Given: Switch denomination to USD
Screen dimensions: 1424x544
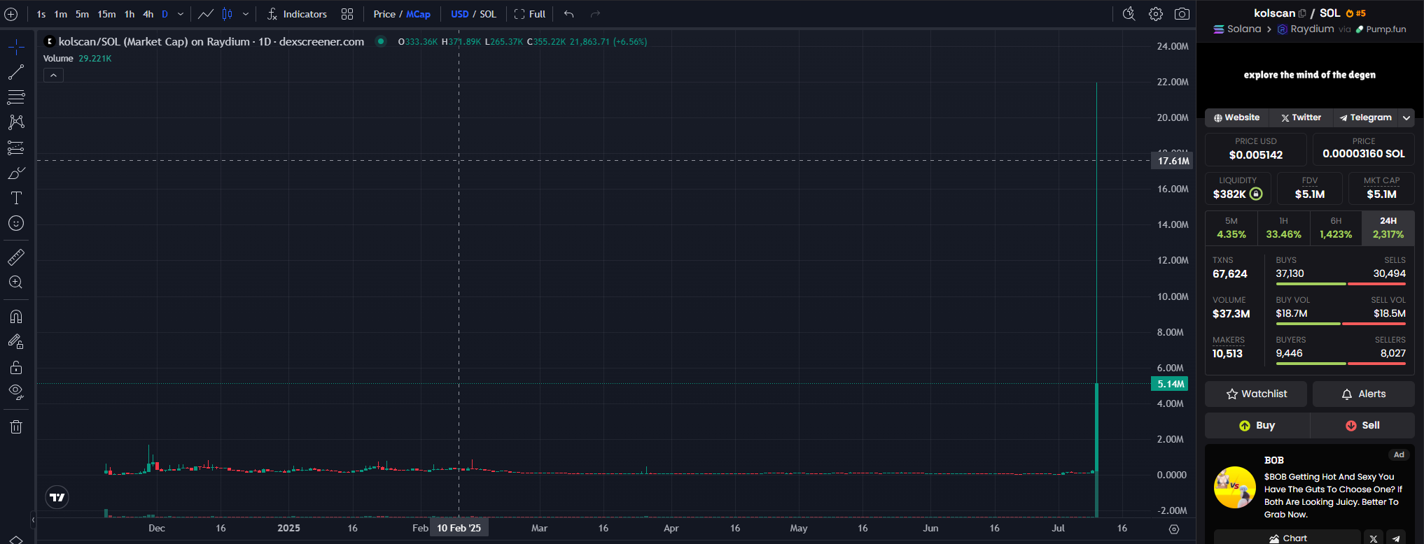Looking at the screenshot, I should click(x=460, y=14).
